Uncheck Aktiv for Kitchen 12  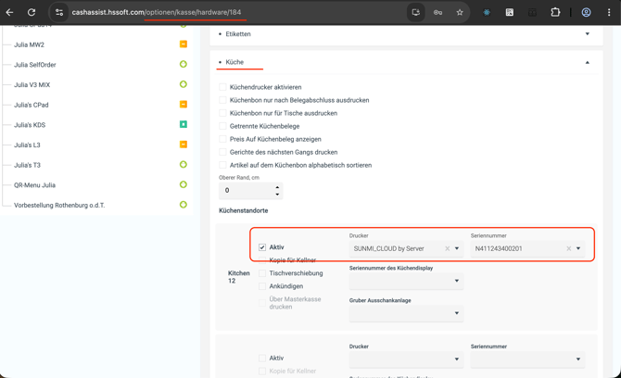point(262,247)
